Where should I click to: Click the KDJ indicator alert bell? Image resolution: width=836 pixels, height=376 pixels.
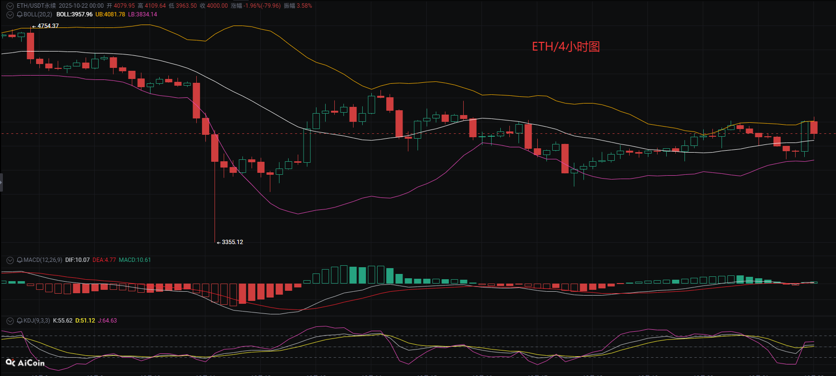(20, 321)
